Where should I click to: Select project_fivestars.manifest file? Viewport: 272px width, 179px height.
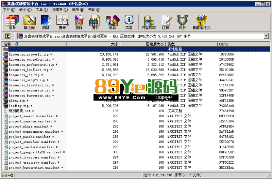point(34,157)
